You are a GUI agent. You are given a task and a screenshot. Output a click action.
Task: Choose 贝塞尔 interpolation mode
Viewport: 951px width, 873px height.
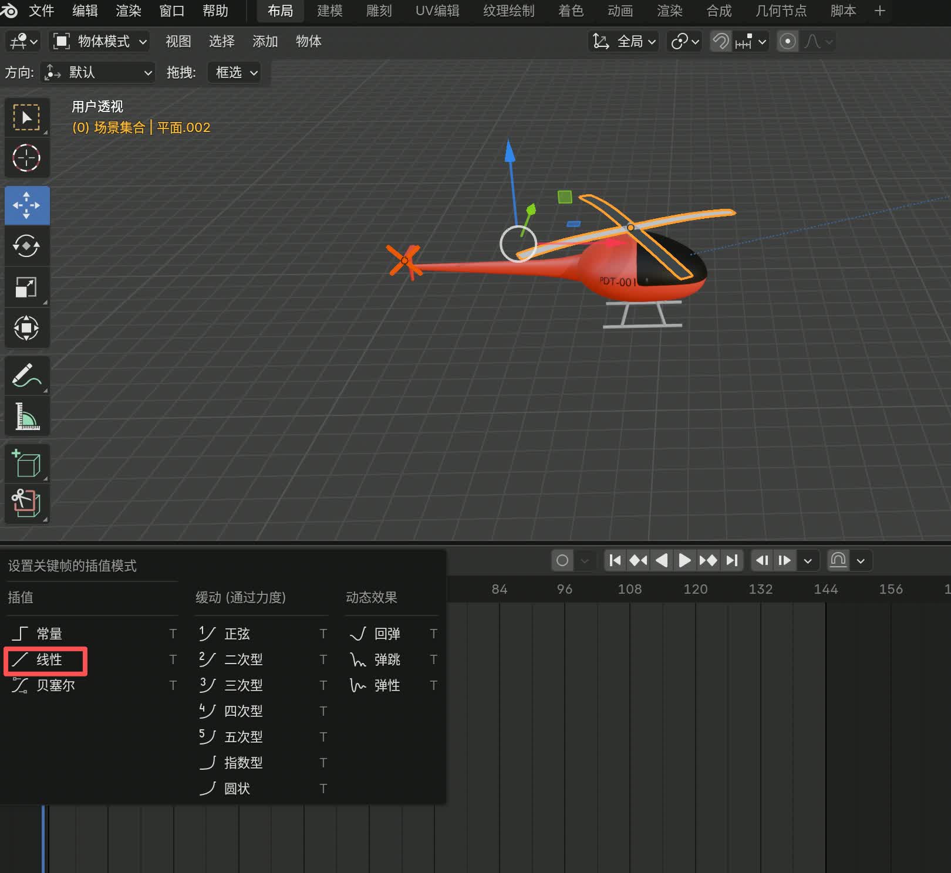tap(55, 685)
